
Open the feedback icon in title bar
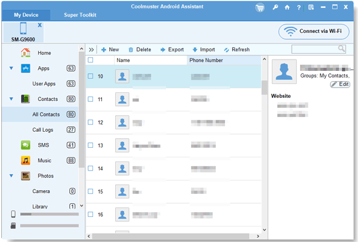click(311, 7)
